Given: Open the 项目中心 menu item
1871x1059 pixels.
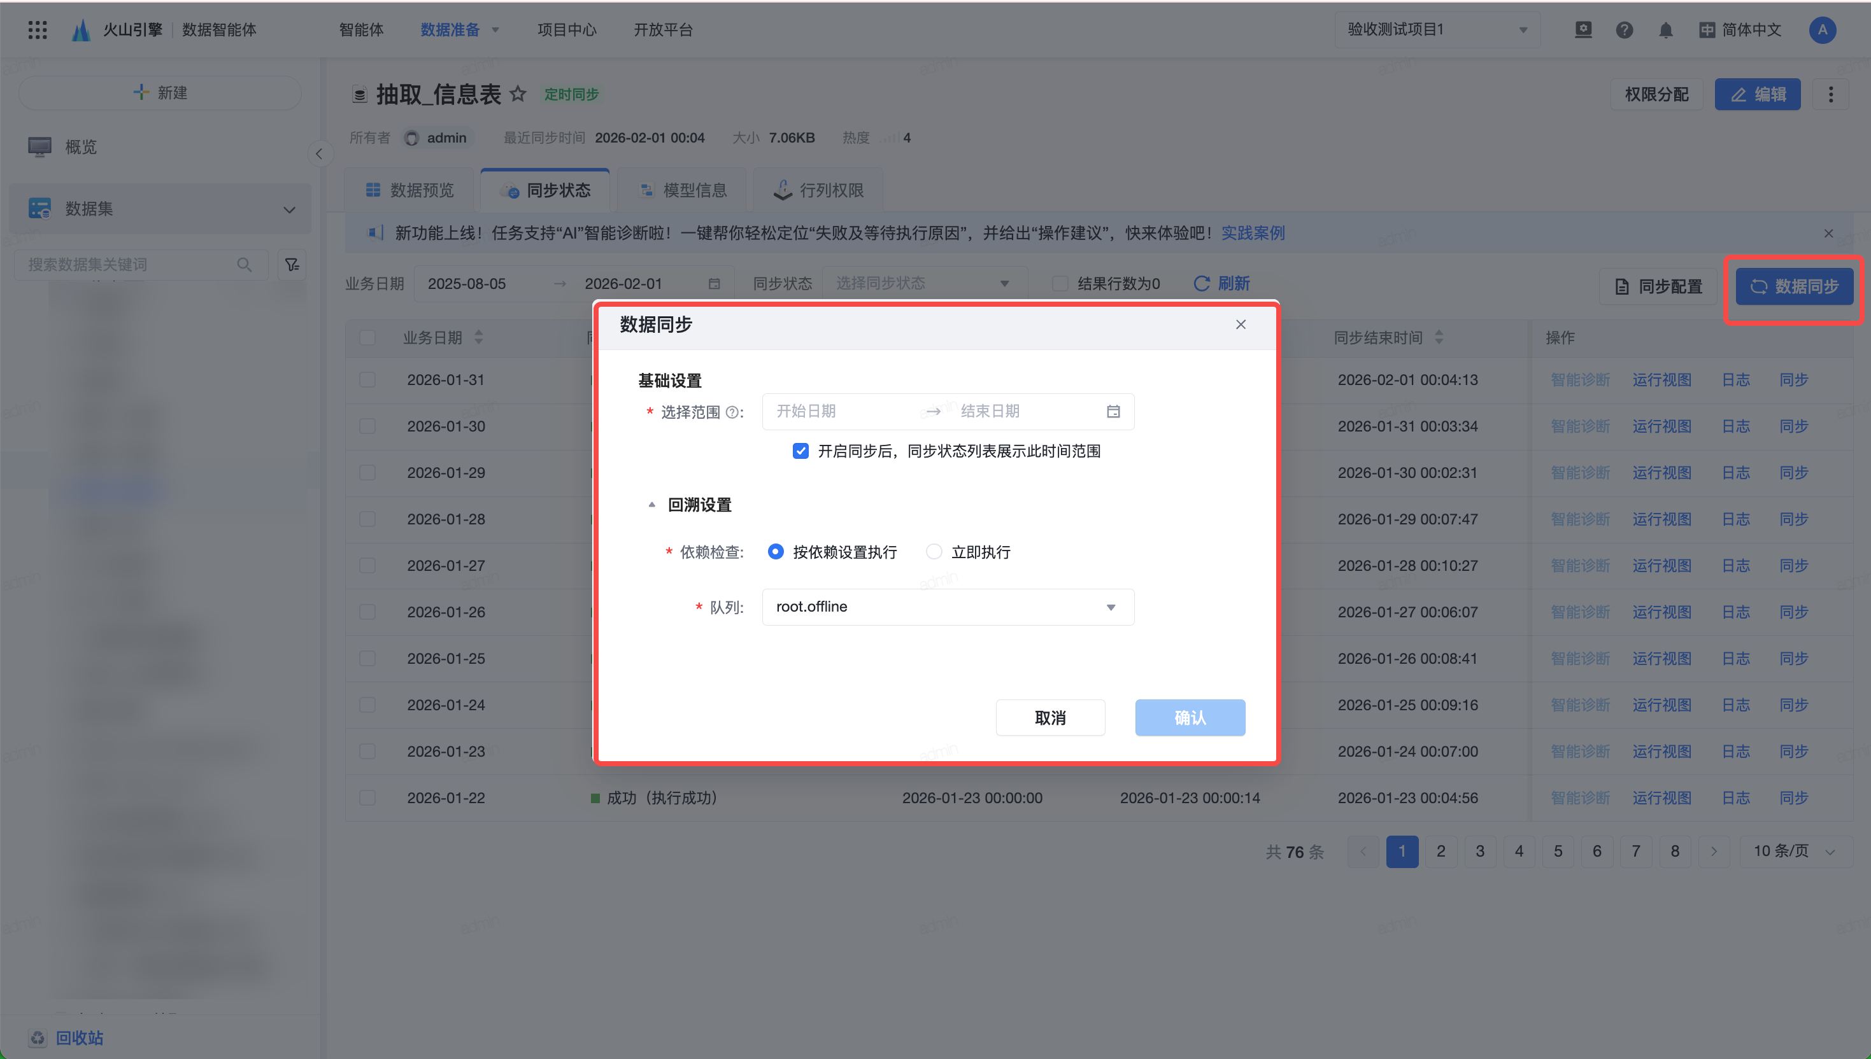Looking at the screenshot, I should 566,30.
